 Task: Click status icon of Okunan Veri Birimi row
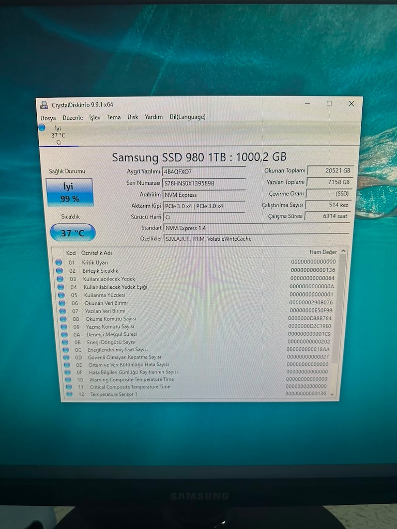click(x=62, y=303)
